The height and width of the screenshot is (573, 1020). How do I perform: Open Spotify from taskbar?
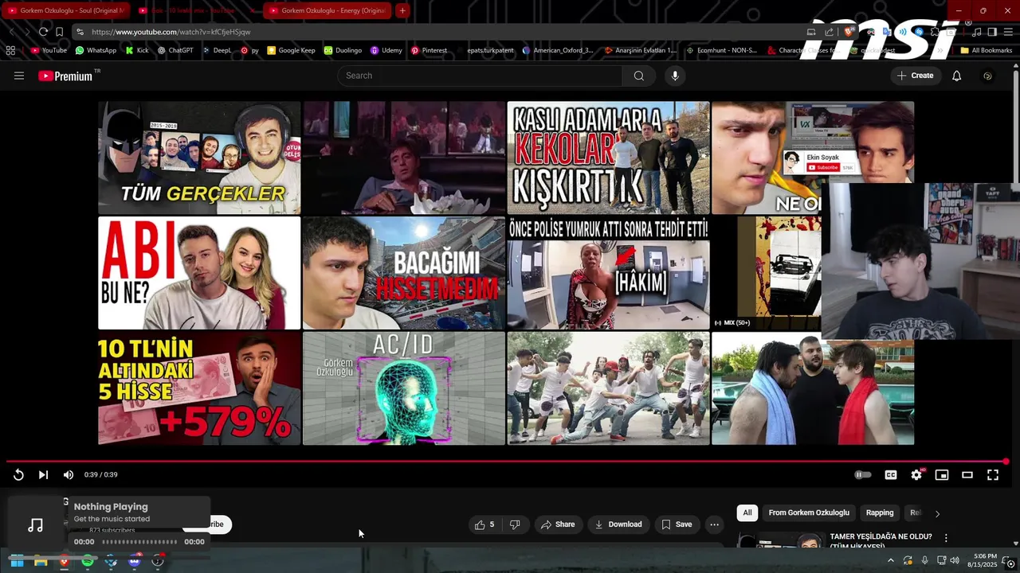(88, 561)
